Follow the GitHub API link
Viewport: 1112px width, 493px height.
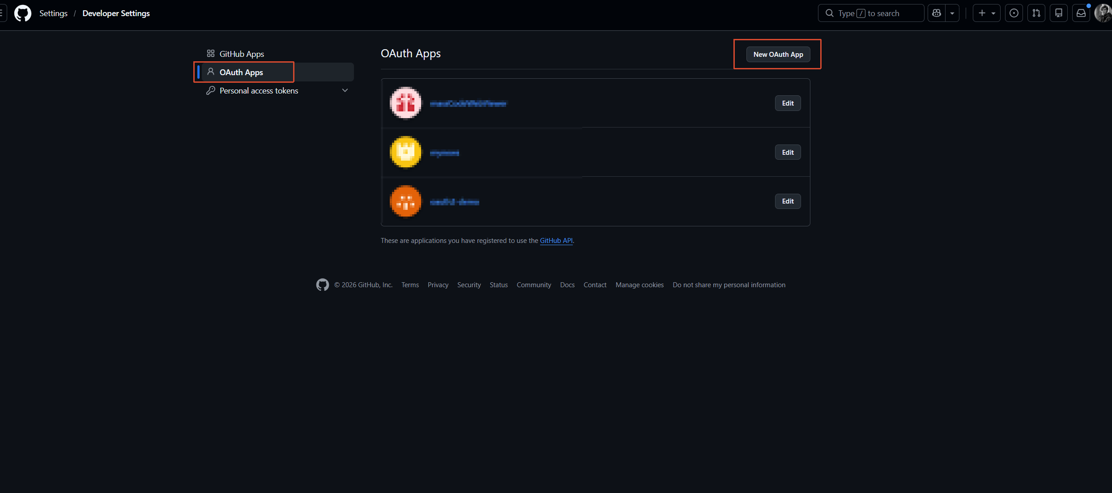(x=556, y=241)
